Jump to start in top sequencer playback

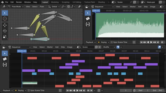pos(141,42)
